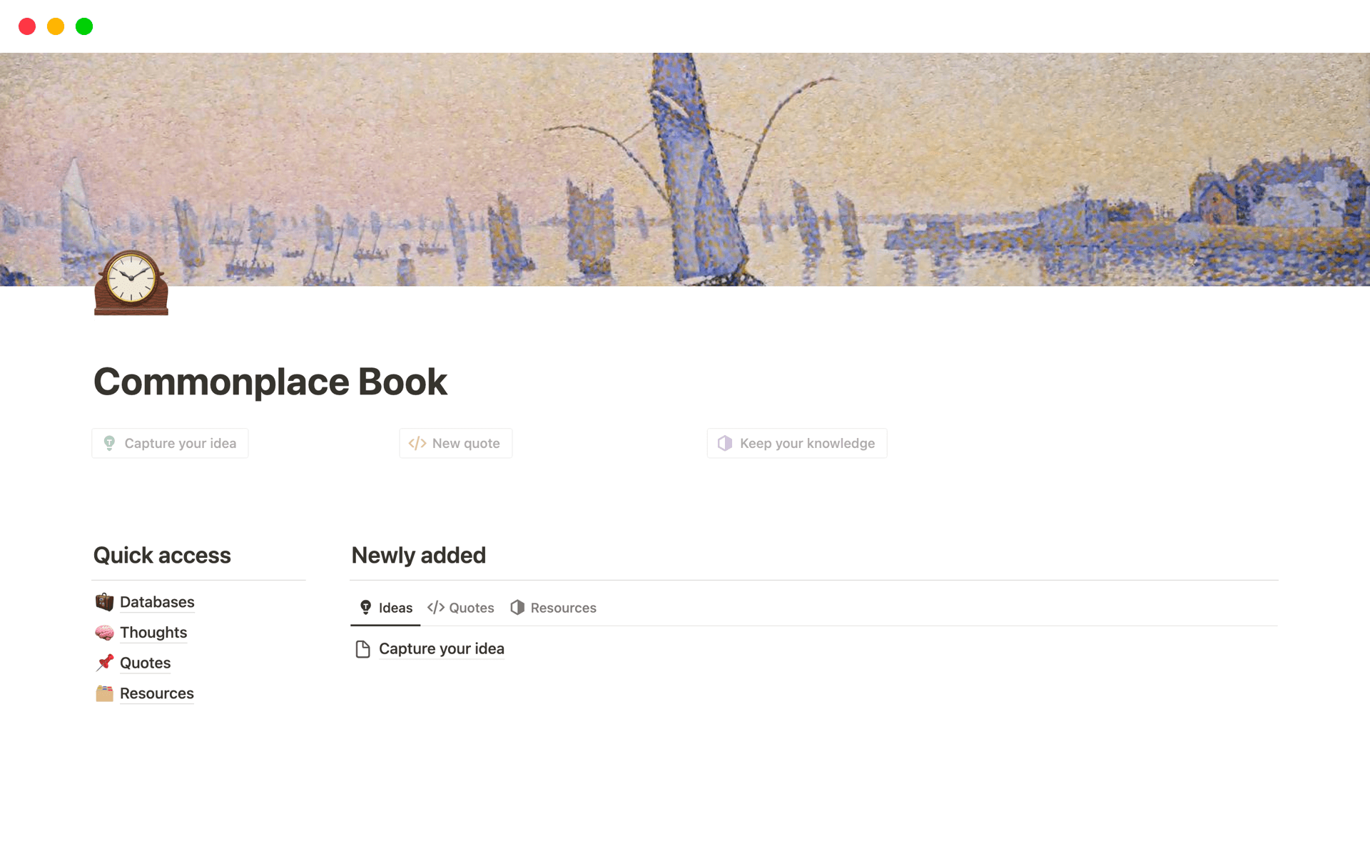Click the clock page icon above the title
The width and height of the screenshot is (1370, 856).
(x=131, y=282)
